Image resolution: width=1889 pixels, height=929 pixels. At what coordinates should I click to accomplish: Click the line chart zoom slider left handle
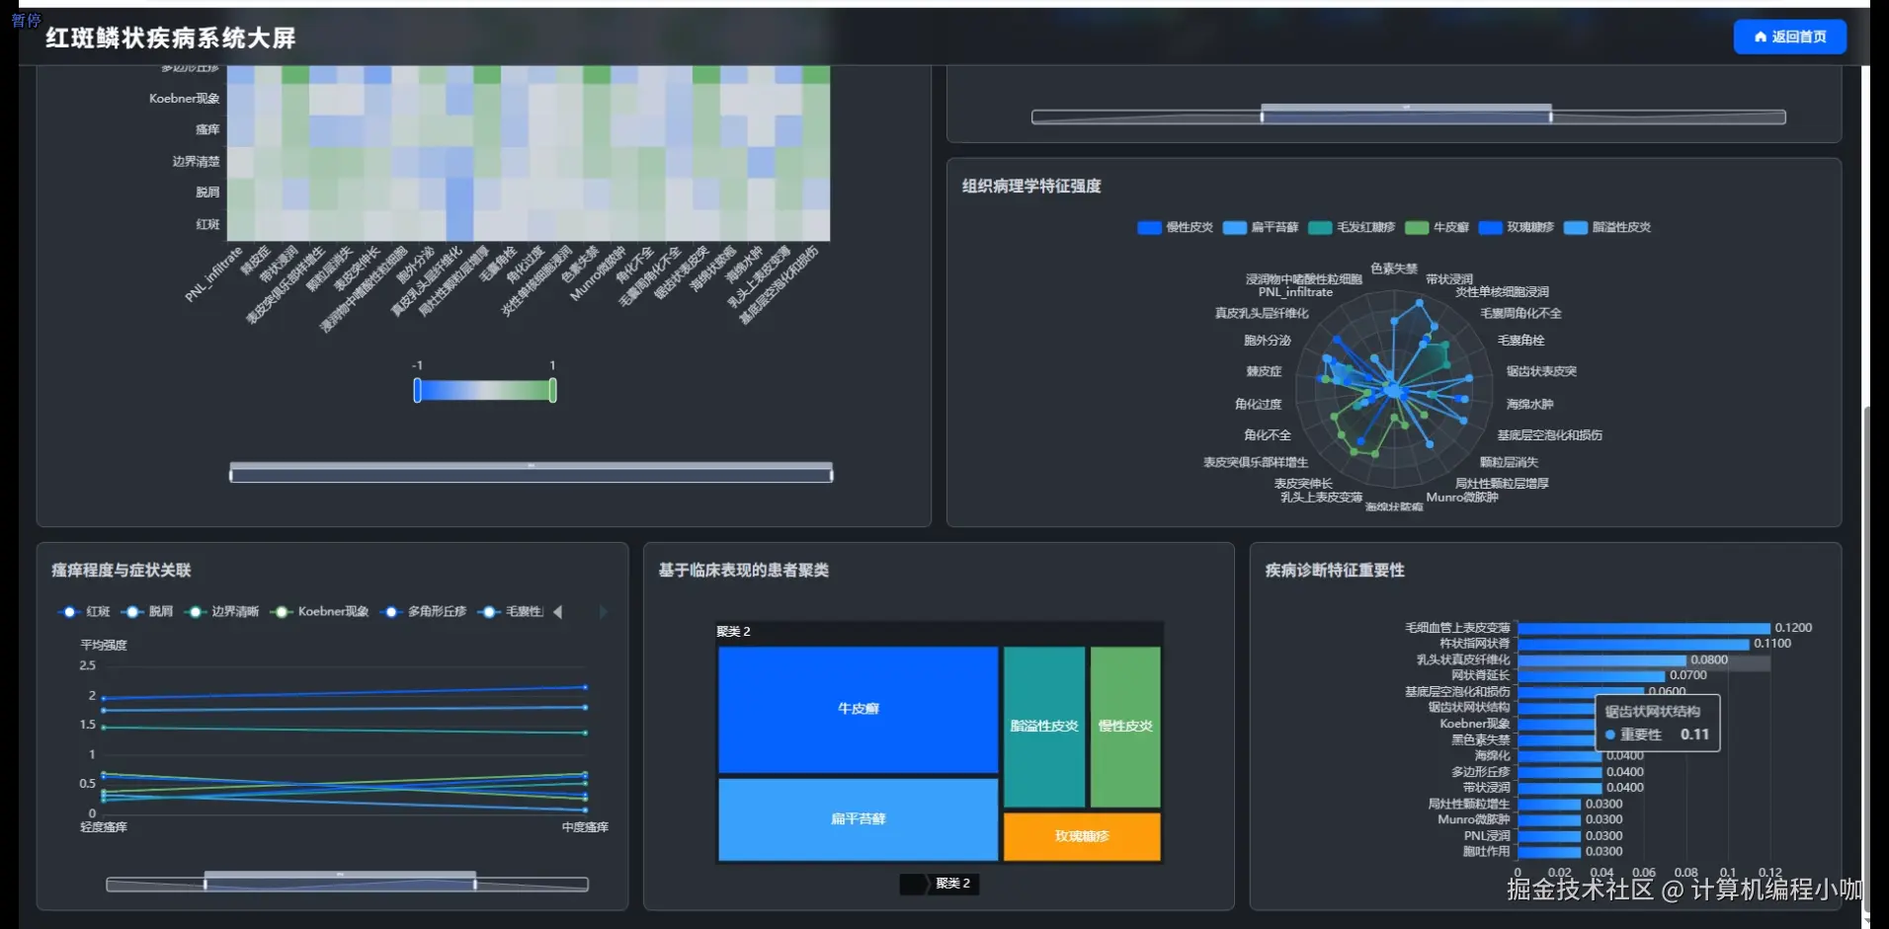coord(205,884)
